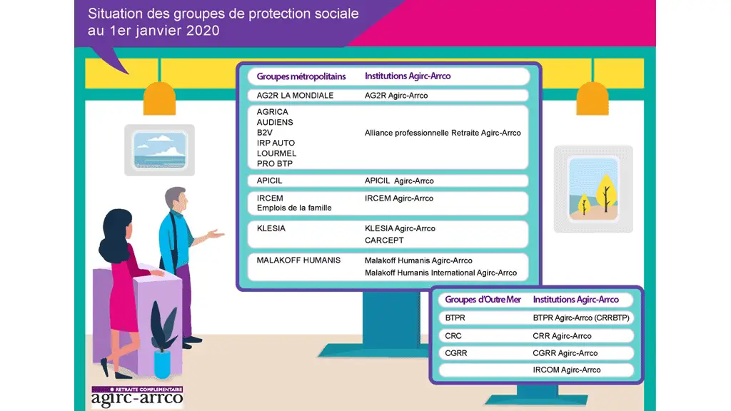The image size is (731, 411).
Task: Click 'APICIL Agirc-Arrco' institution
Action: [x=399, y=181]
